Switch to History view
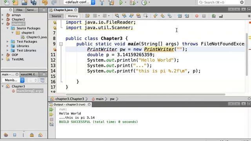 point(73,16)
